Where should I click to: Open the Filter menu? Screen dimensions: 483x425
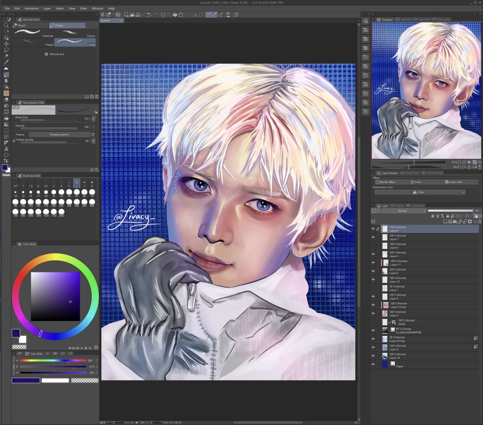83,8
